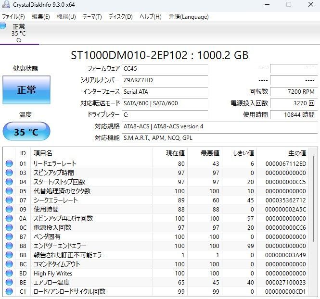Click raw value 000035362712
Image resolution: width=320 pixels, height=299 pixels.
point(286,200)
